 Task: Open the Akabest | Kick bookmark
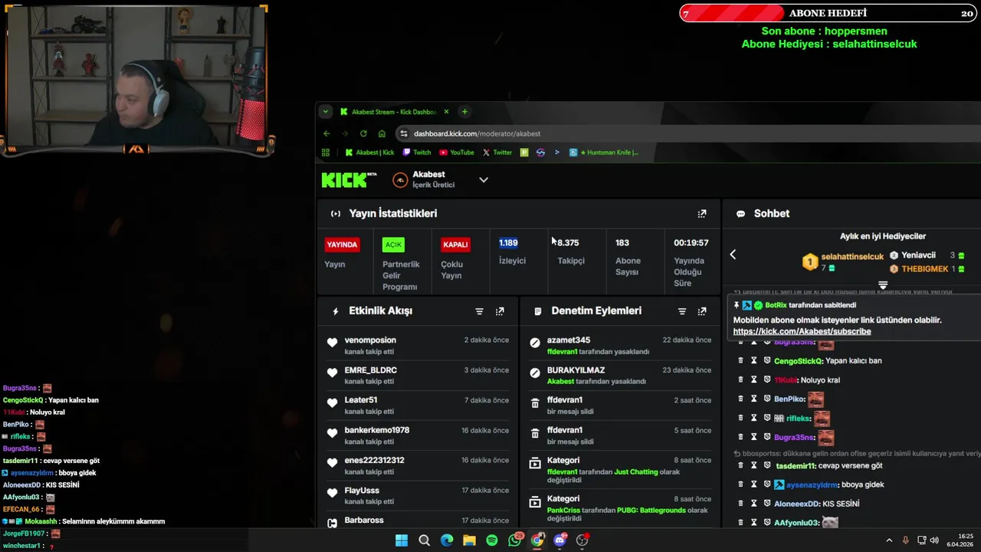(x=369, y=153)
